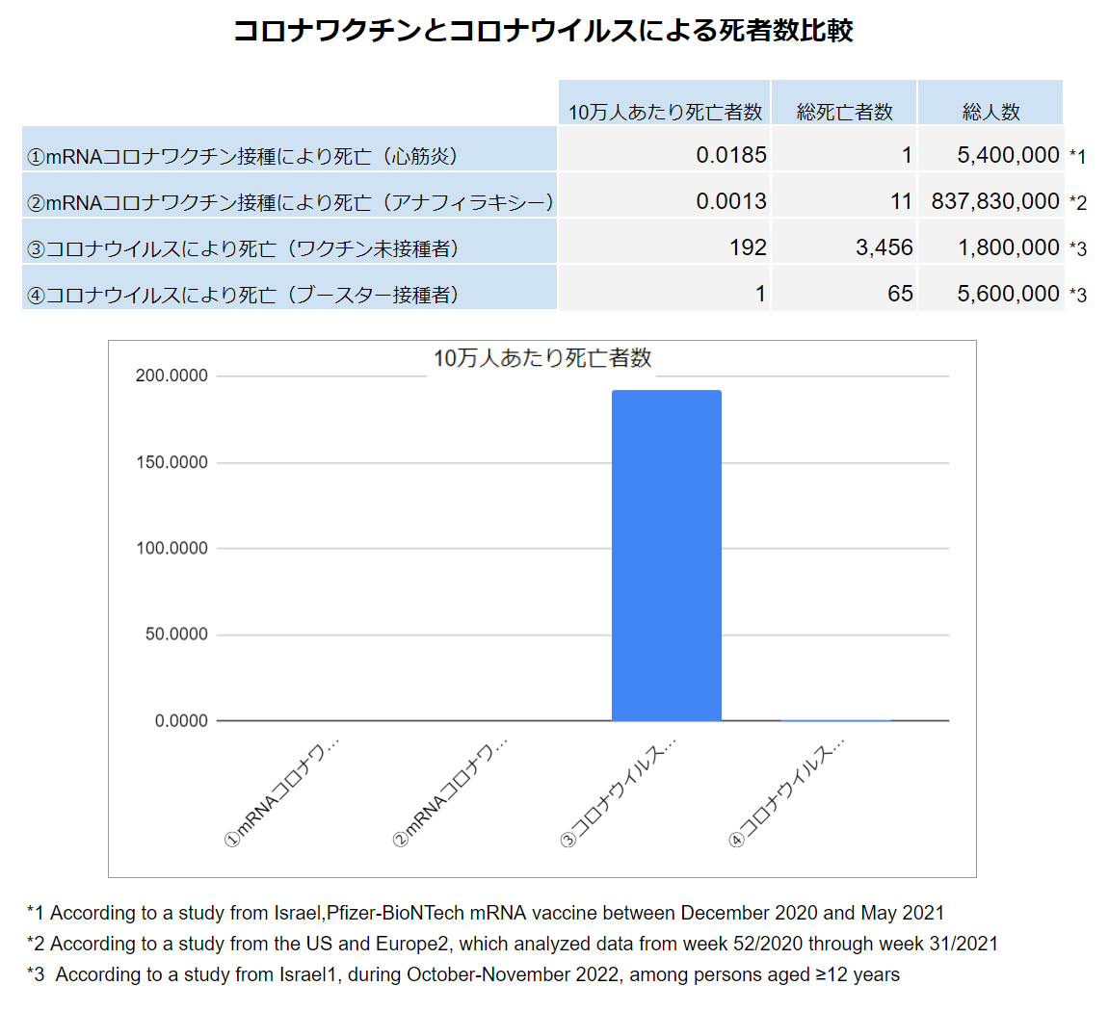Click the y-axis label 200.0000
The height and width of the screenshot is (1011, 1109).
pos(172,376)
